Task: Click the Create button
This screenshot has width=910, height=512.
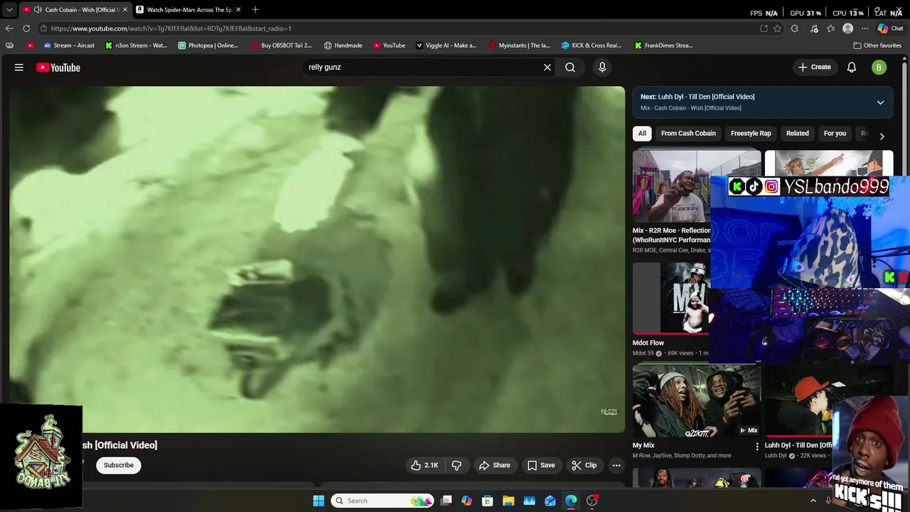Action: pos(814,67)
